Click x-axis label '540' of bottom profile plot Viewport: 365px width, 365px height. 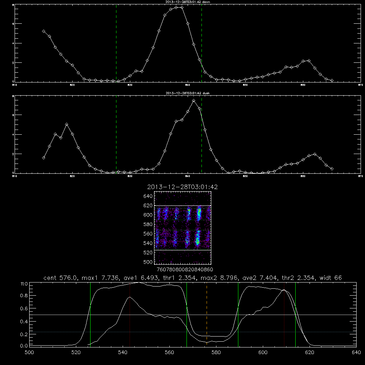[x=123, y=353]
